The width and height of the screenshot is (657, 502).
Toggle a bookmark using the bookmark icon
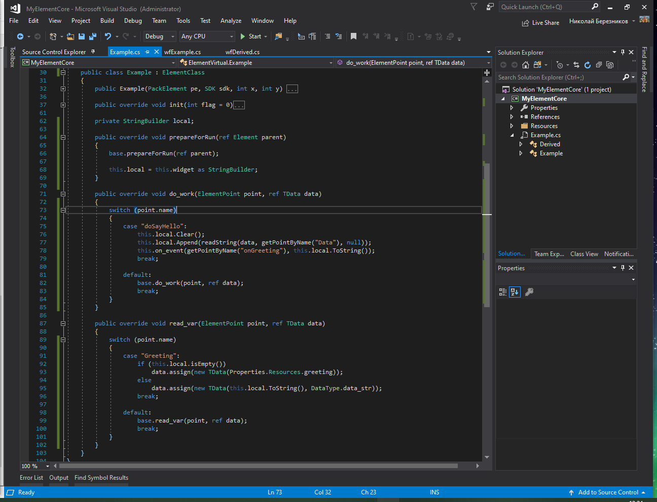353,36
